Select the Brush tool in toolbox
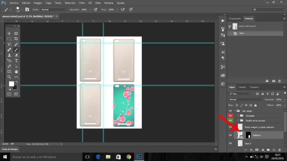Viewport: 287px width, 161px height. (16, 50)
